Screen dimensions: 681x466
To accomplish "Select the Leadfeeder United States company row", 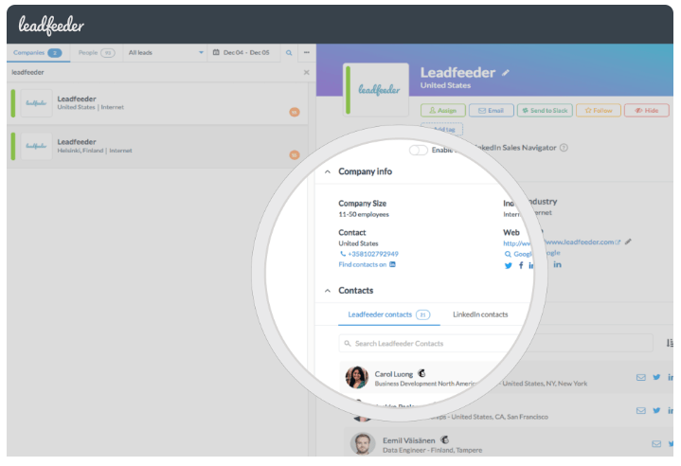I will coord(157,103).
